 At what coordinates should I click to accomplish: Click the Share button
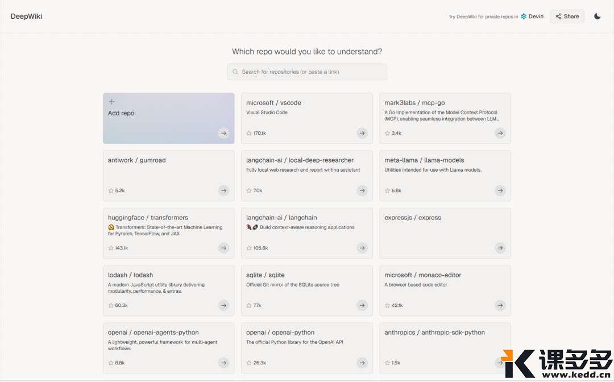tap(567, 16)
